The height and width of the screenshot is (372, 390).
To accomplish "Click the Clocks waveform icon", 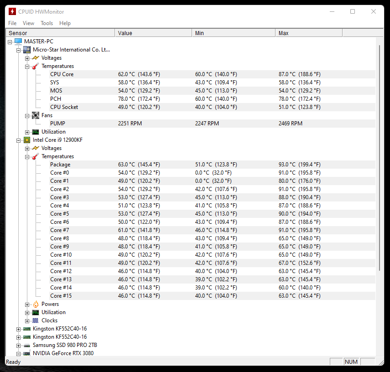I will tap(36, 320).
